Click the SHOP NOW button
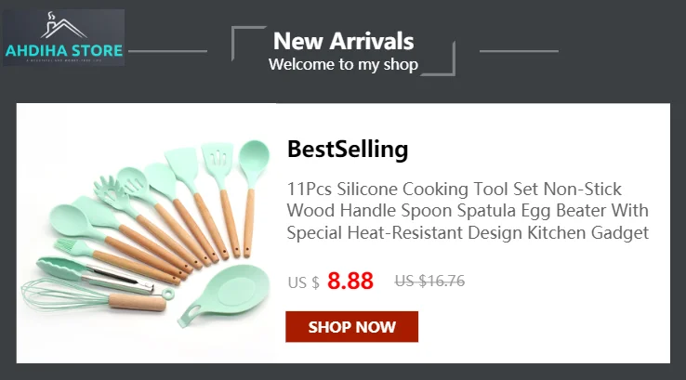This screenshot has height=380, width=686. coord(351,327)
